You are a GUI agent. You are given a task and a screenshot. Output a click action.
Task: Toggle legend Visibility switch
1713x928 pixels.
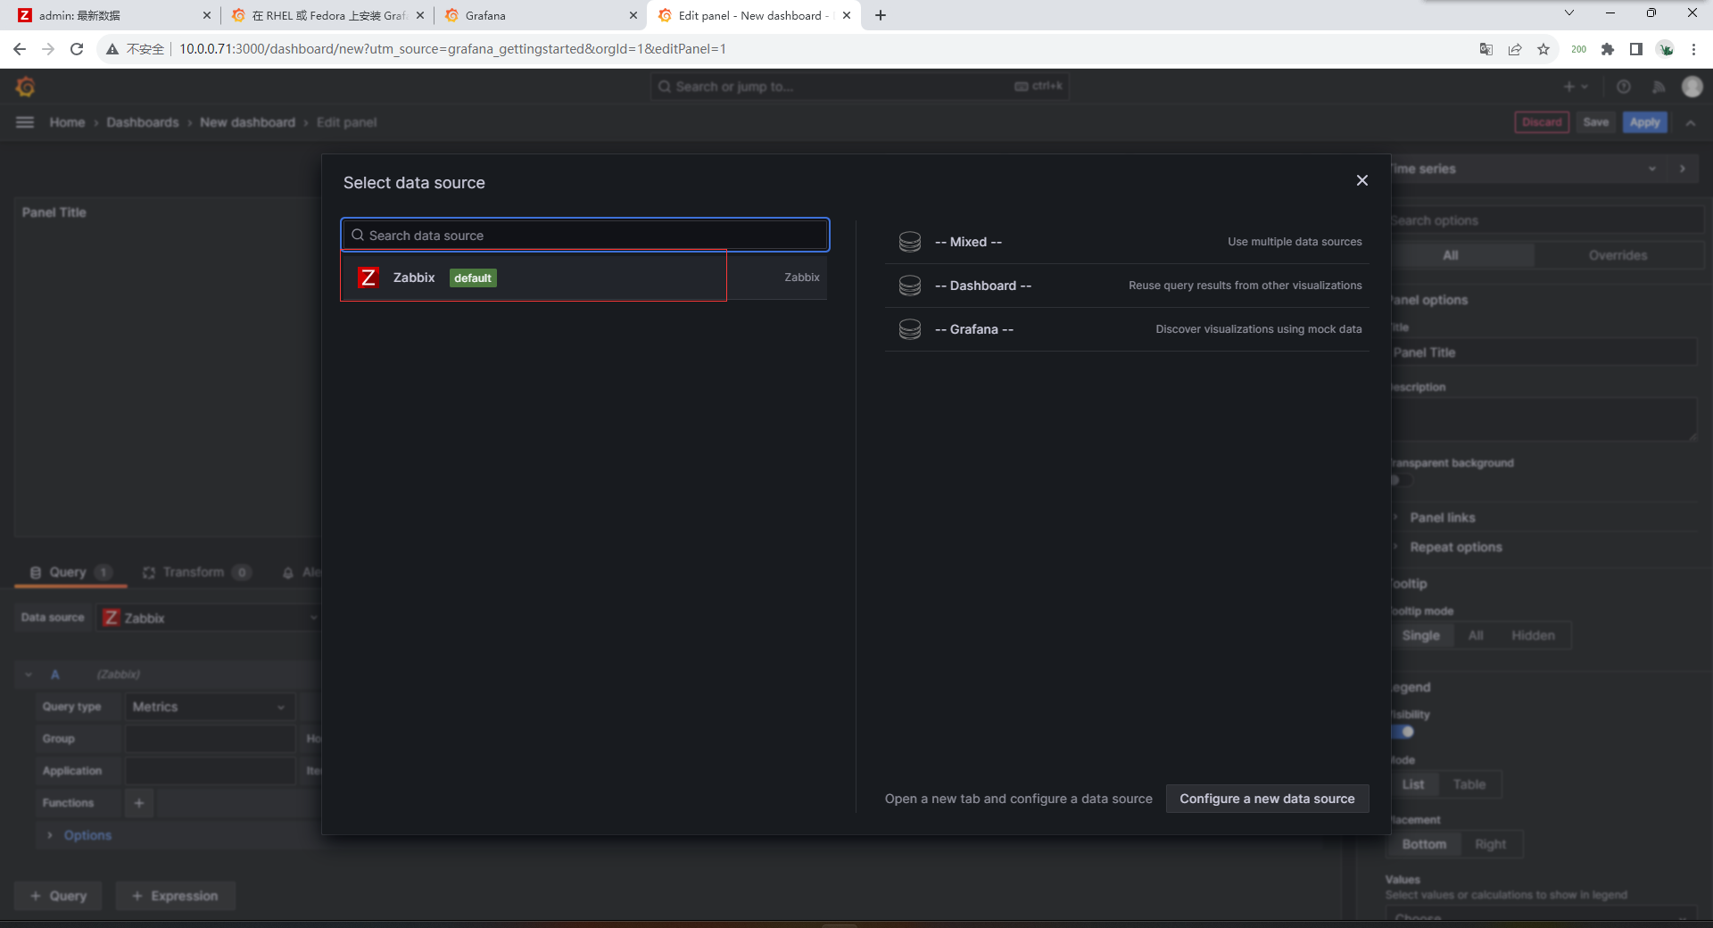coord(1403,732)
